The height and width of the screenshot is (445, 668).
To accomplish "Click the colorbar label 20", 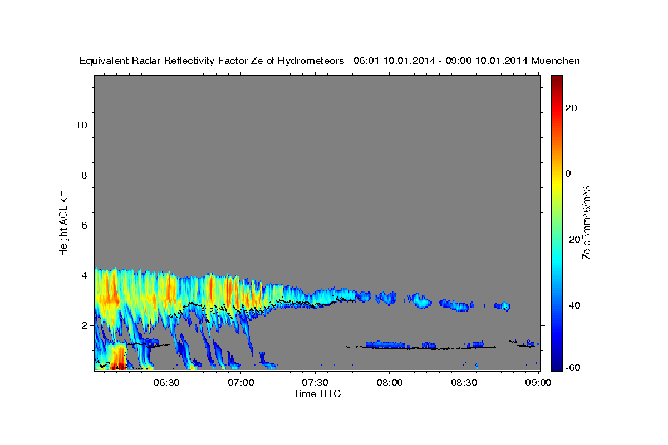I will pyautogui.click(x=571, y=108).
